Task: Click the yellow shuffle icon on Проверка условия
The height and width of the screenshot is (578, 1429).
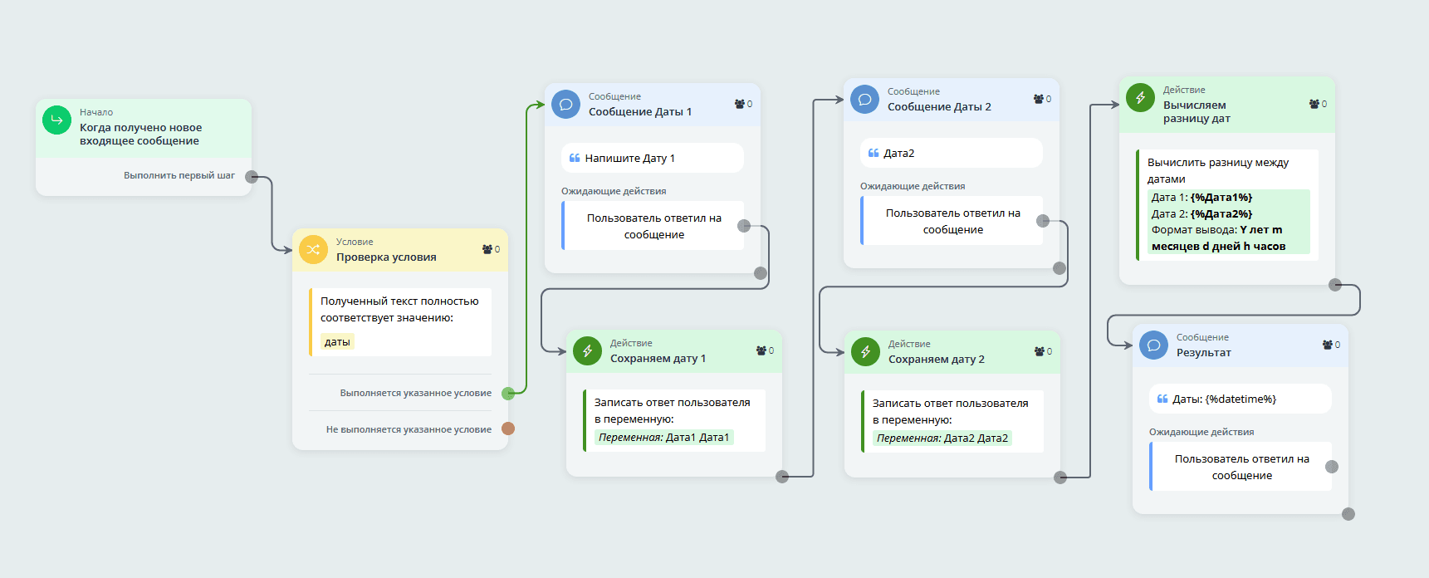Action: tap(313, 249)
